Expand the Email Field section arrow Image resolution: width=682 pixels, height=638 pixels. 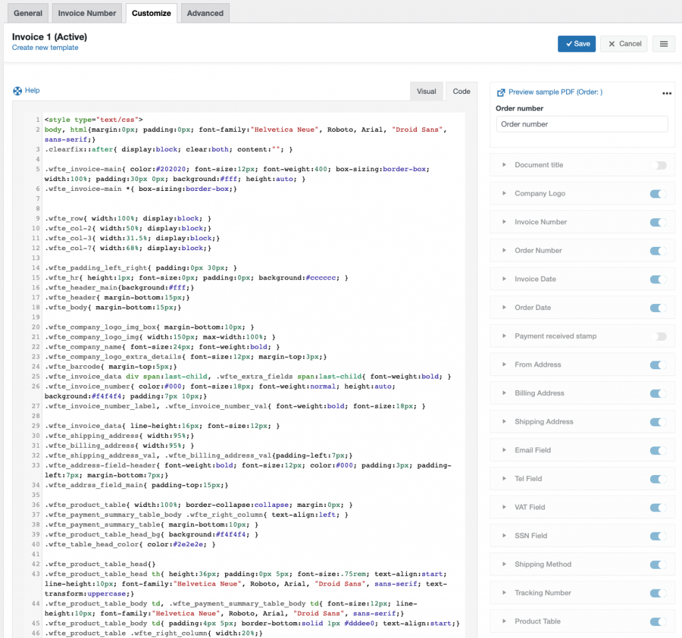click(x=504, y=450)
